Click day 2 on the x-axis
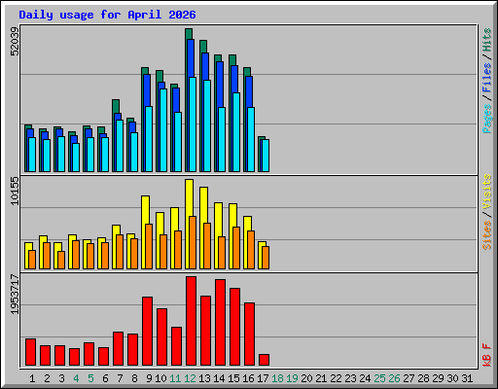The height and width of the screenshot is (389, 498). [x=47, y=378]
